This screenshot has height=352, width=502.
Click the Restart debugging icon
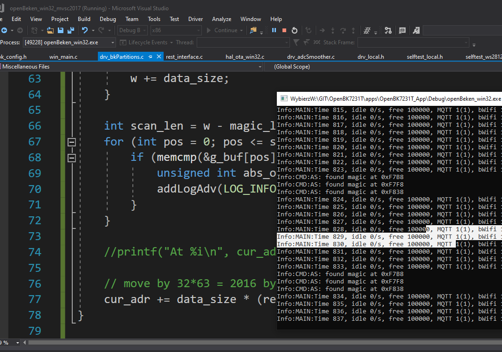(295, 30)
